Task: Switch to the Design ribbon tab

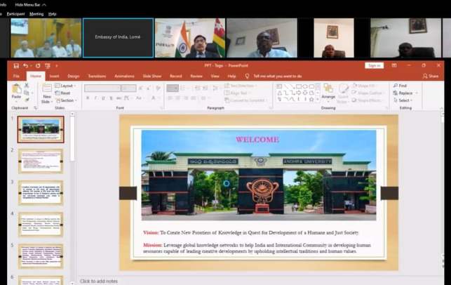Action: pyautogui.click(x=74, y=75)
